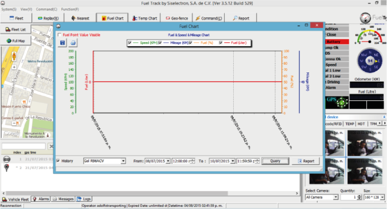Click the Street View pegman icon on map

click(14, 56)
